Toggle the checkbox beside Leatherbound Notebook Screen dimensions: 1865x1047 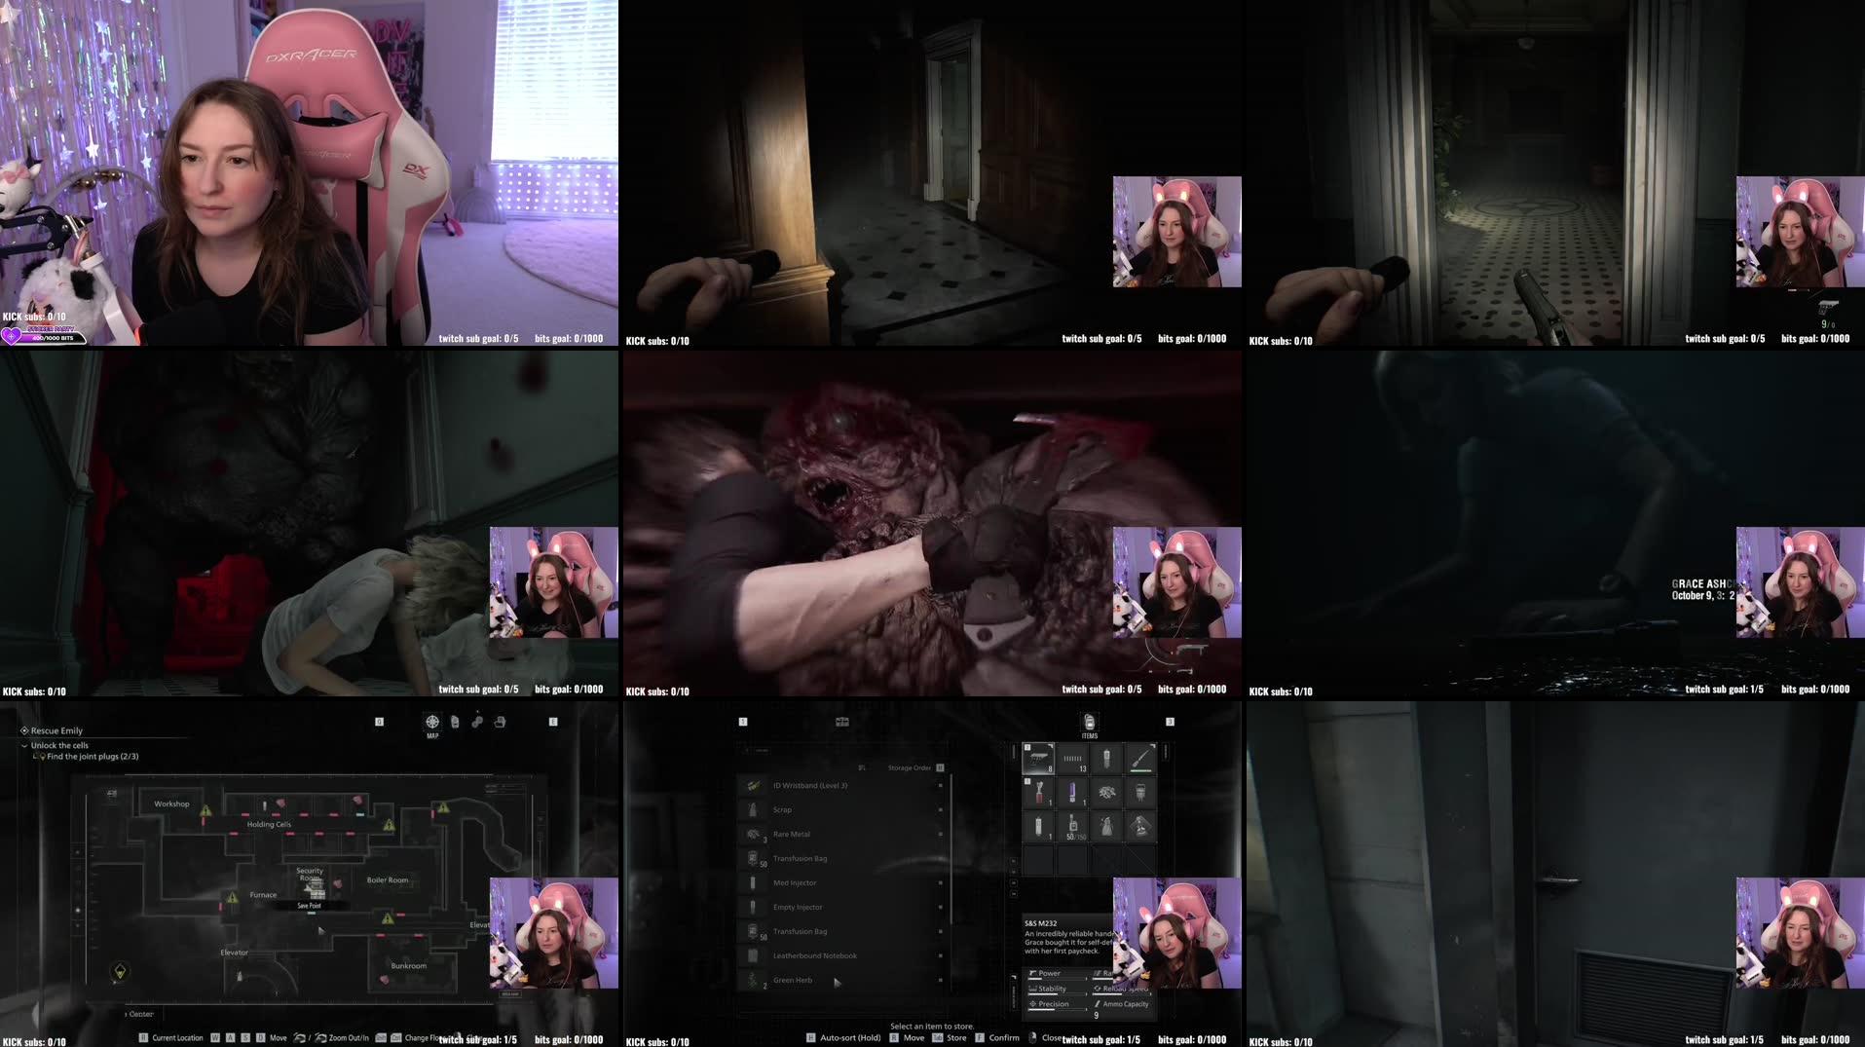click(940, 956)
